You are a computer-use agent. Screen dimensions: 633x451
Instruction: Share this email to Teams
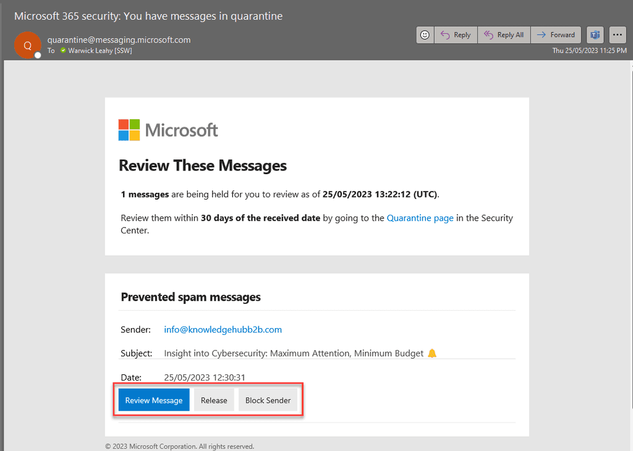(x=595, y=35)
